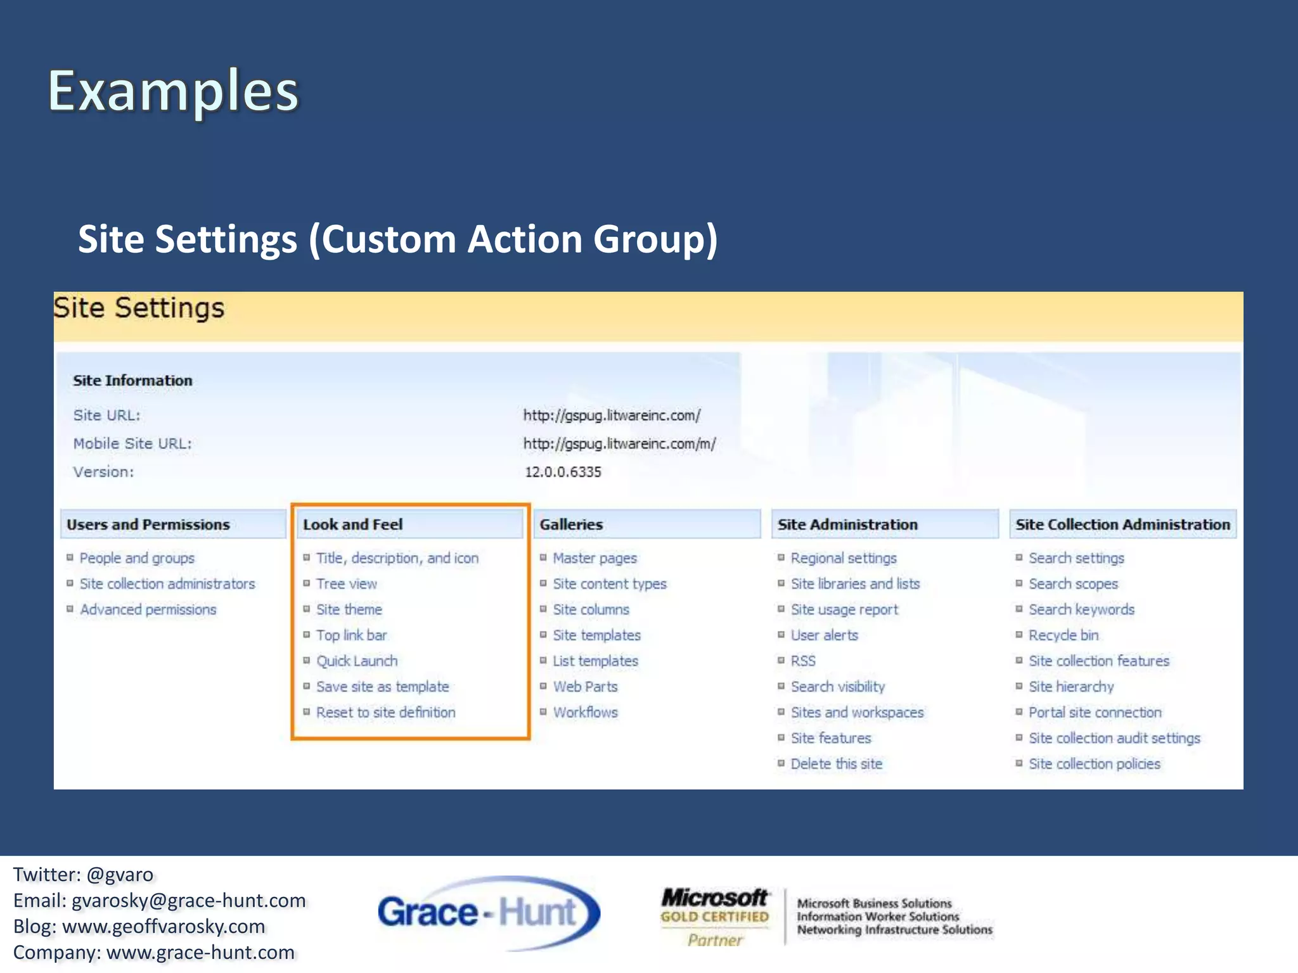Open the Site columns gallery
The image size is (1298, 973).
[x=591, y=609]
